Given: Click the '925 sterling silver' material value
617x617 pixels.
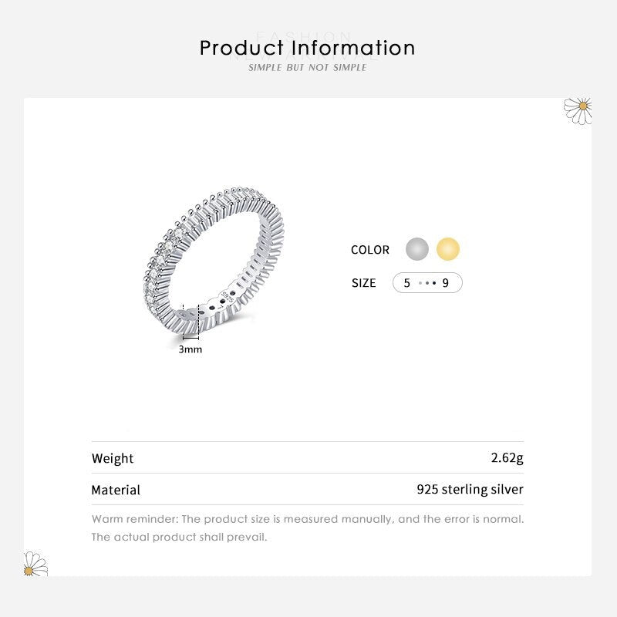Looking at the screenshot, I should point(470,490).
